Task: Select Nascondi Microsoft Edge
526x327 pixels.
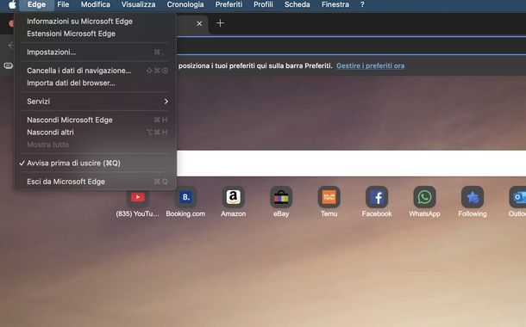Action: click(95, 120)
